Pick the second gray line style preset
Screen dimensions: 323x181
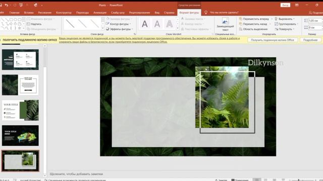tap(83, 24)
